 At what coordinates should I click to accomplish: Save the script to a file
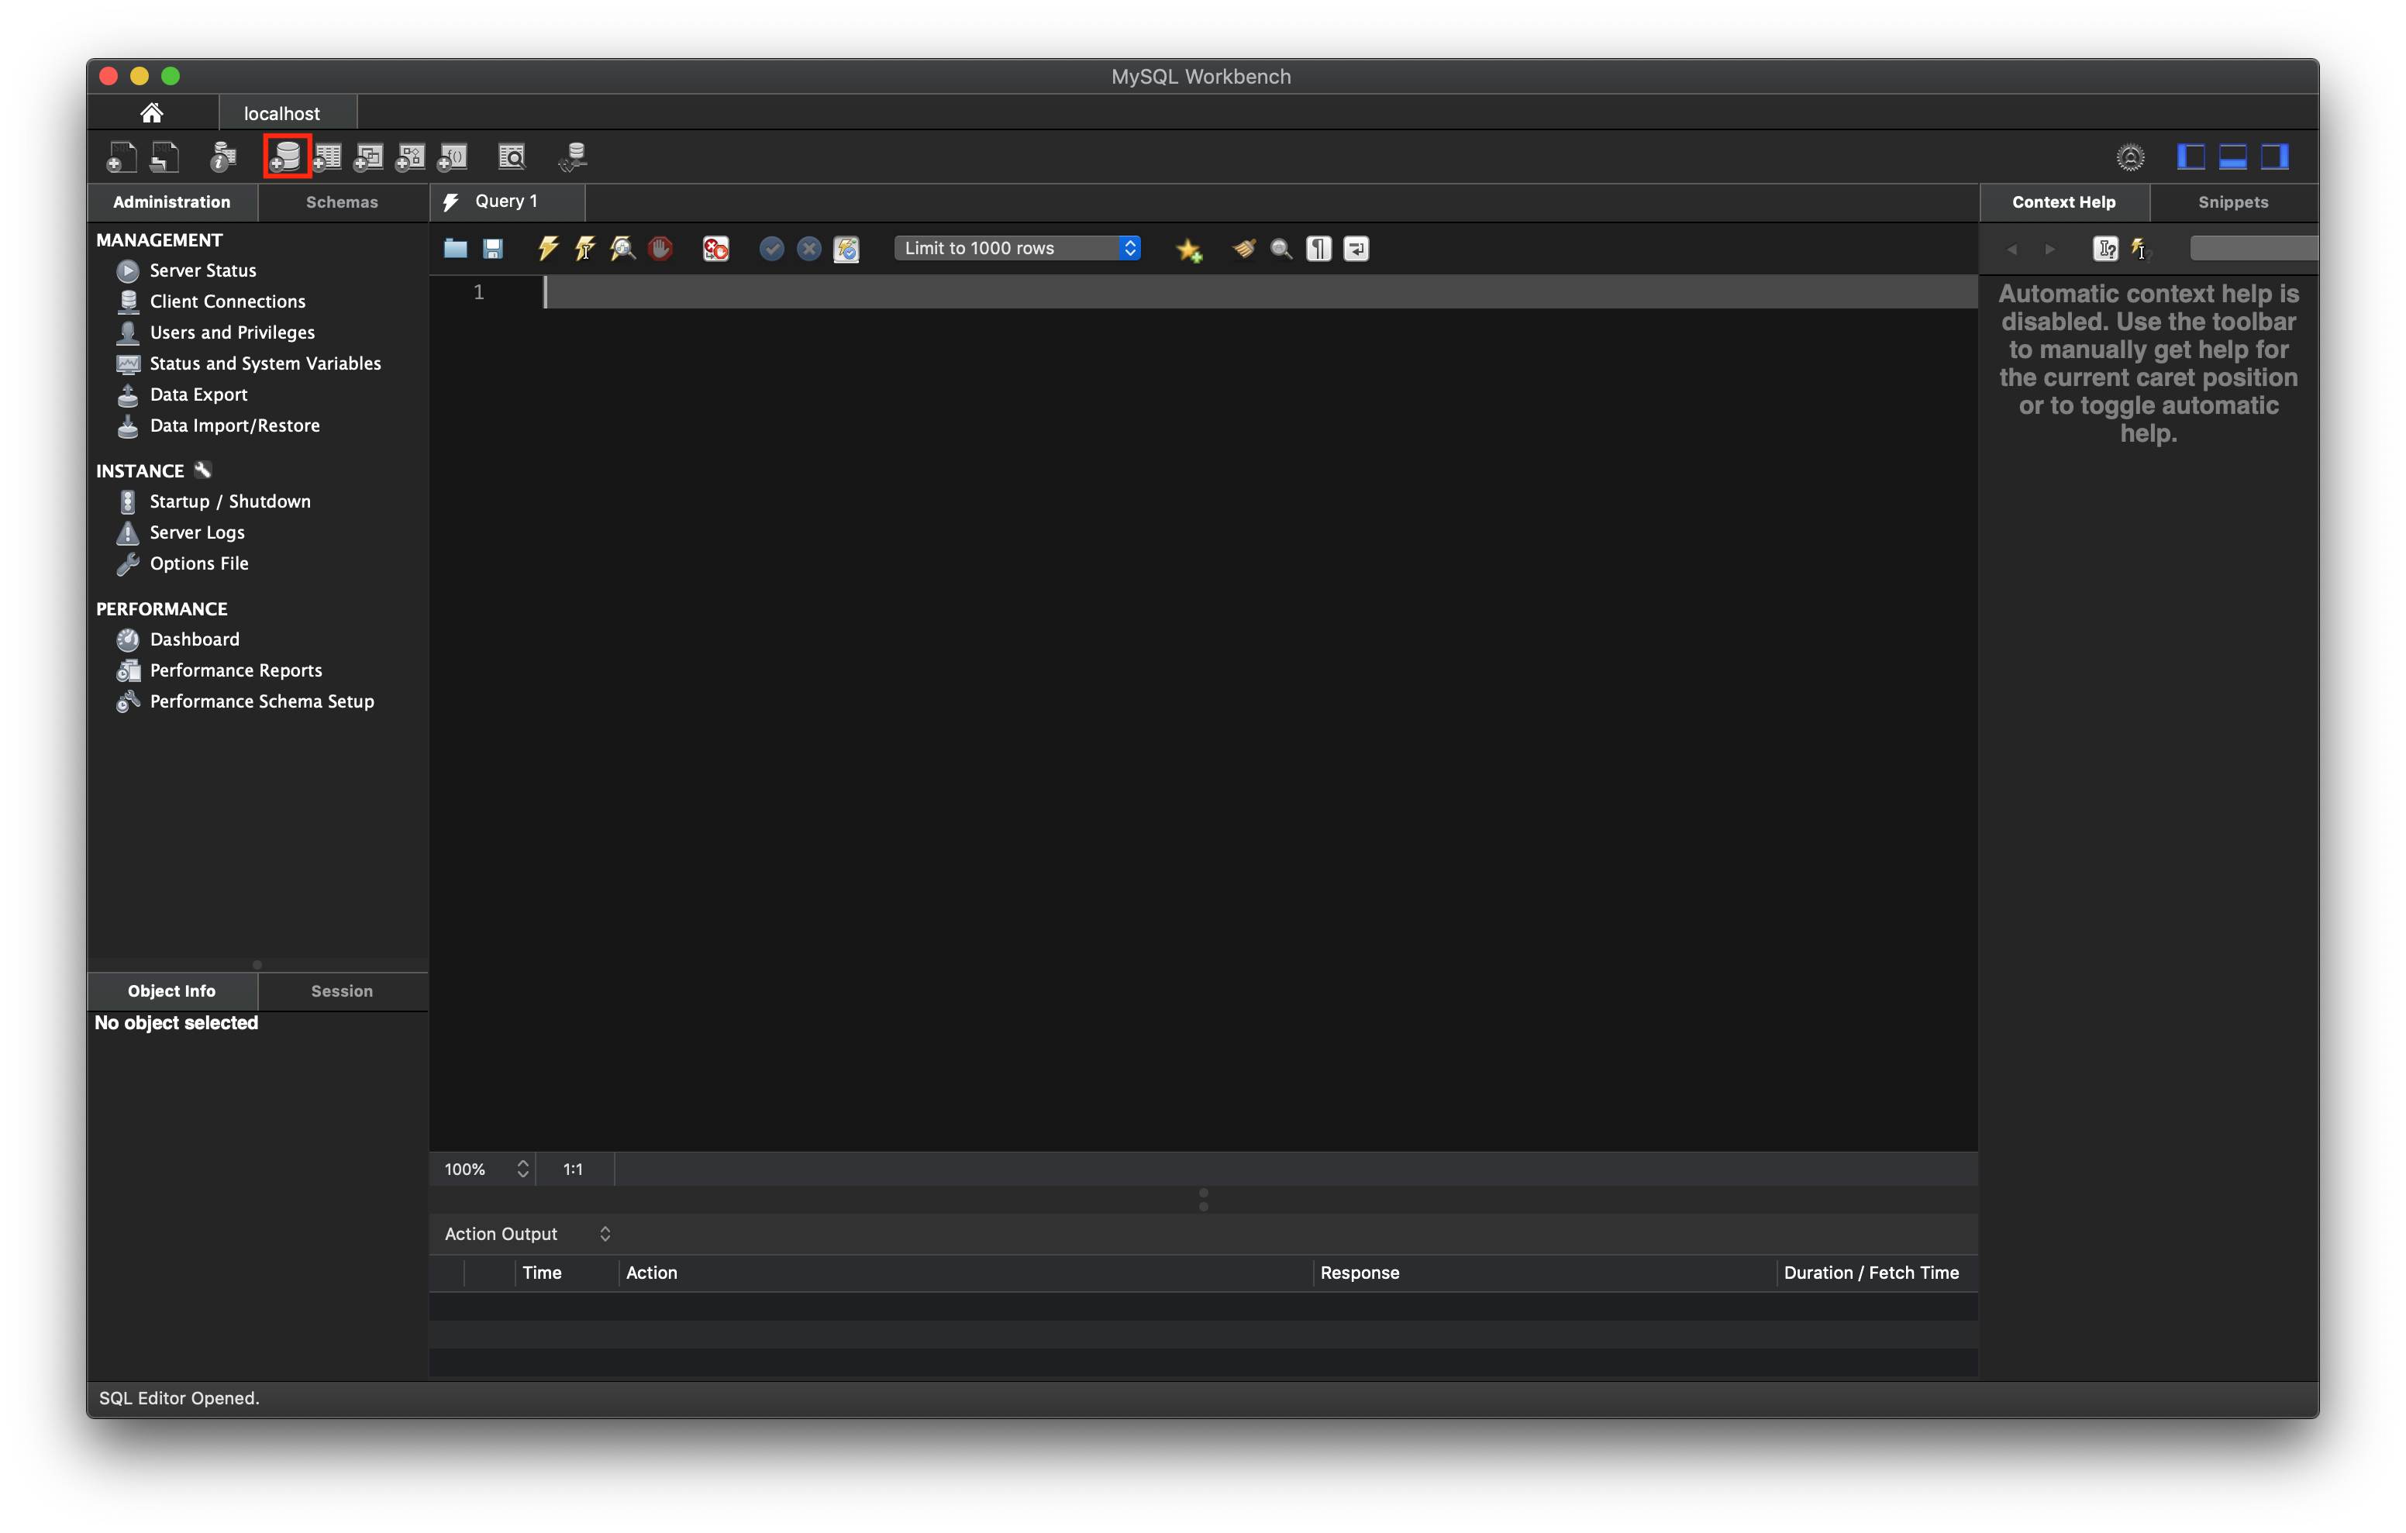(x=494, y=249)
